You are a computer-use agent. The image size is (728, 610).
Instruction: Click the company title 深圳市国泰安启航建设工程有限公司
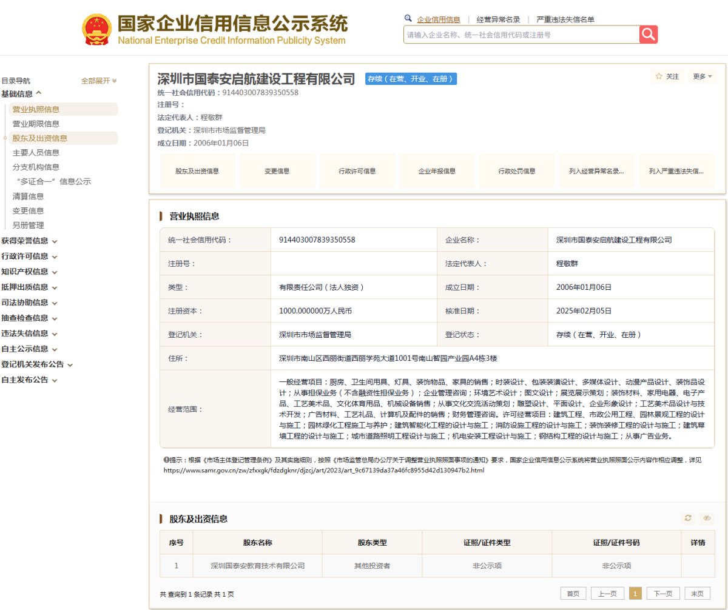256,79
